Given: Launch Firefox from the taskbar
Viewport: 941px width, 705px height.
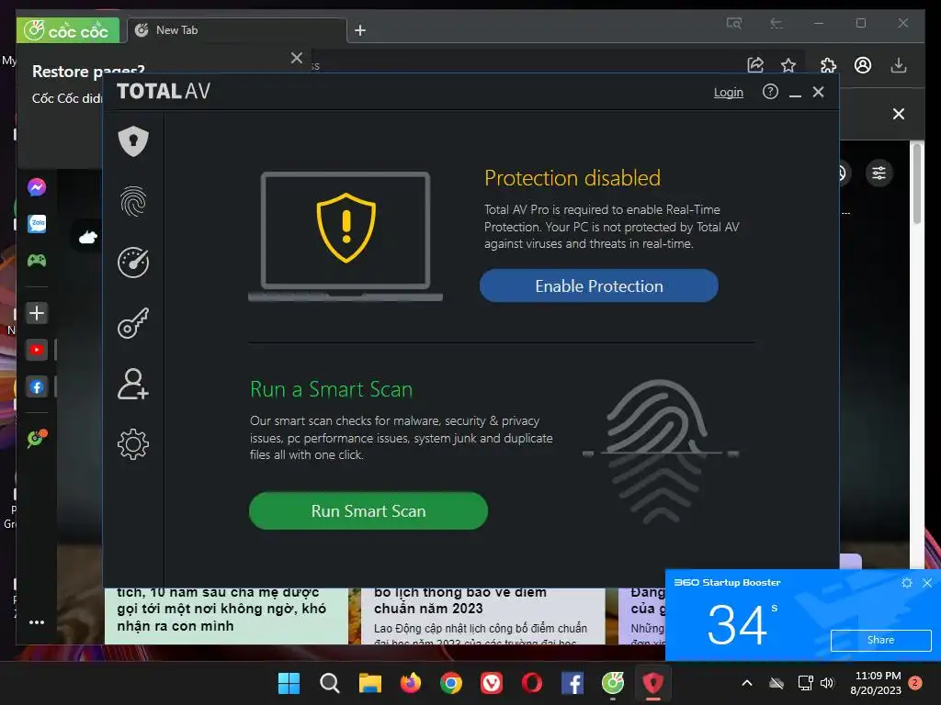Looking at the screenshot, I should click(x=411, y=683).
